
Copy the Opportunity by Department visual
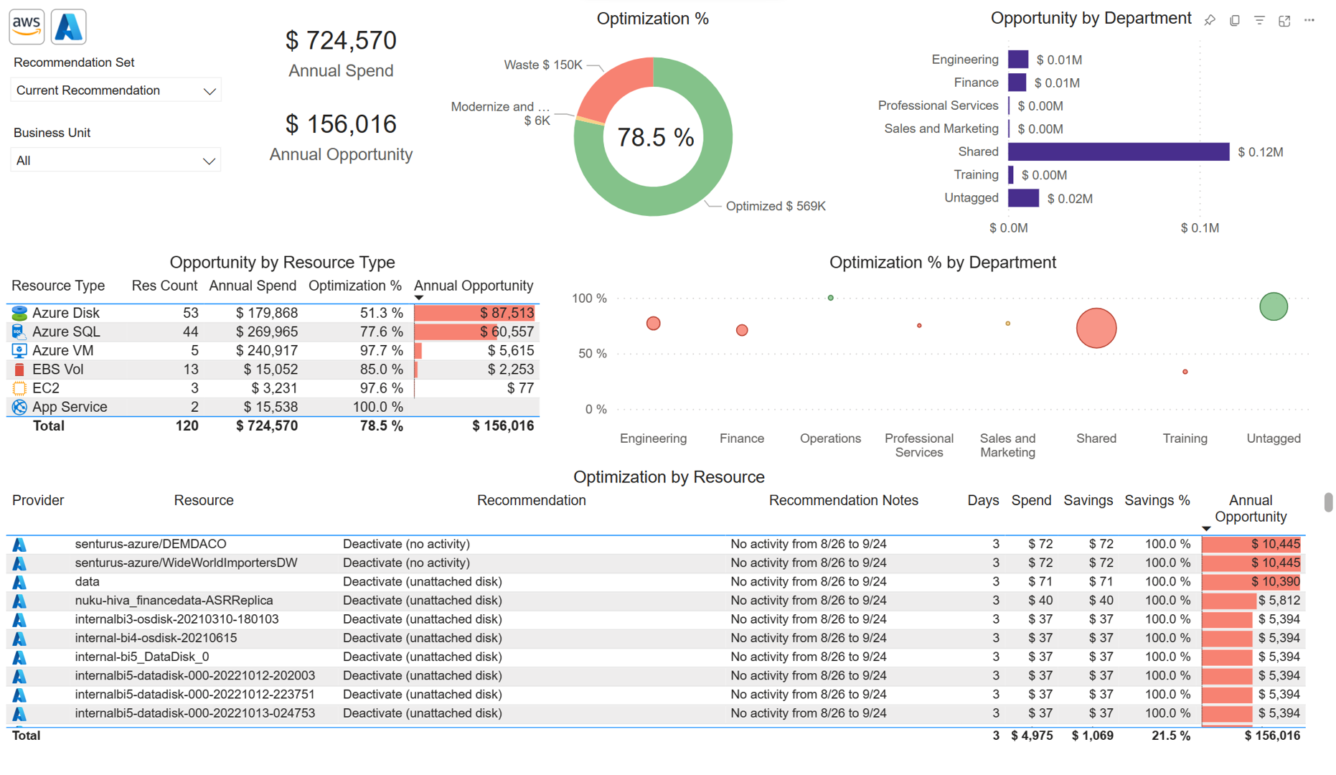(1235, 21)
